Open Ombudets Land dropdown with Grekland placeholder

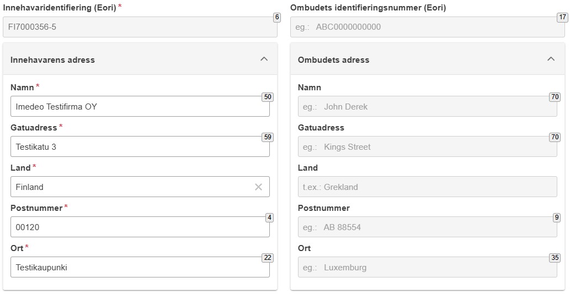(428, 187)
